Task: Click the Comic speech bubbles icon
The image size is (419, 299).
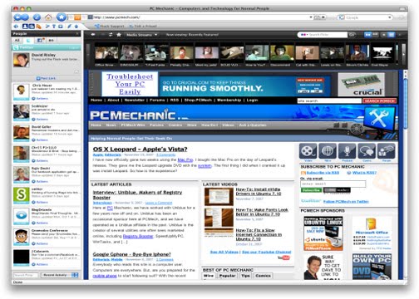Action: 367,151
